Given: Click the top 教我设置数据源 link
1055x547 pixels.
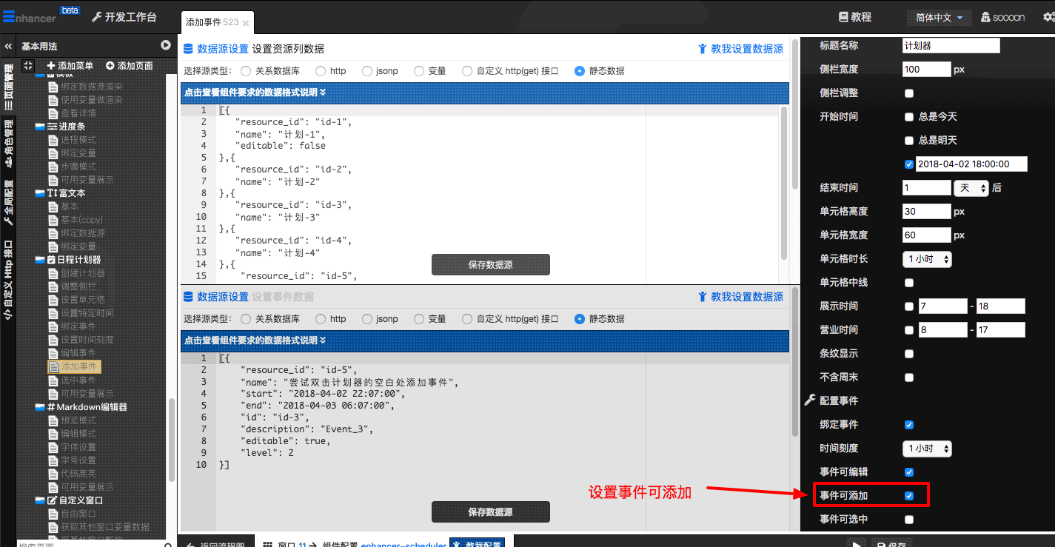Looking at the screenshot, I should click(740, 49).
